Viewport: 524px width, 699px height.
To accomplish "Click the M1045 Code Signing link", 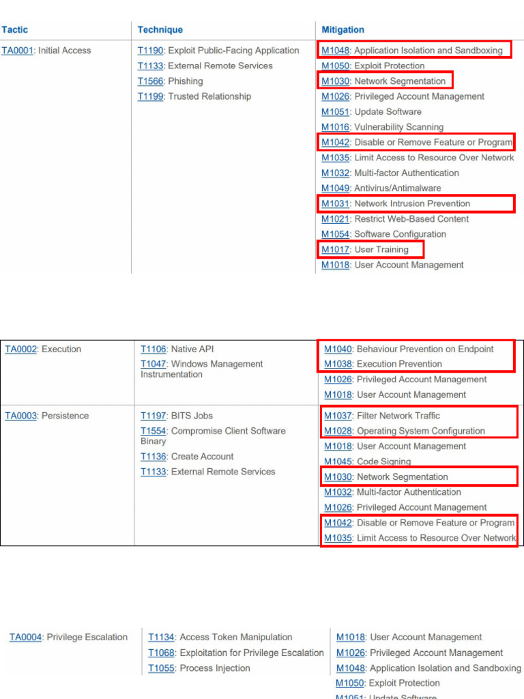I will (338, 461).
